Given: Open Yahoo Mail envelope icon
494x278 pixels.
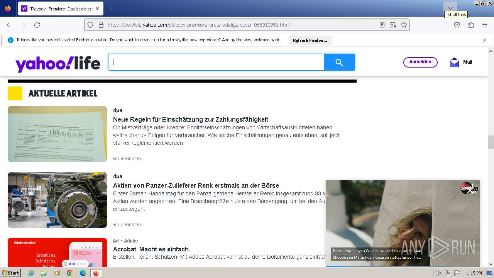Looking at the screenshot, I should [454, 62].
